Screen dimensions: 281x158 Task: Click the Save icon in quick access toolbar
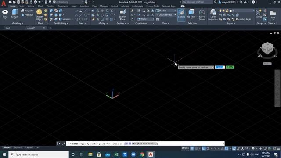(18, 2)
